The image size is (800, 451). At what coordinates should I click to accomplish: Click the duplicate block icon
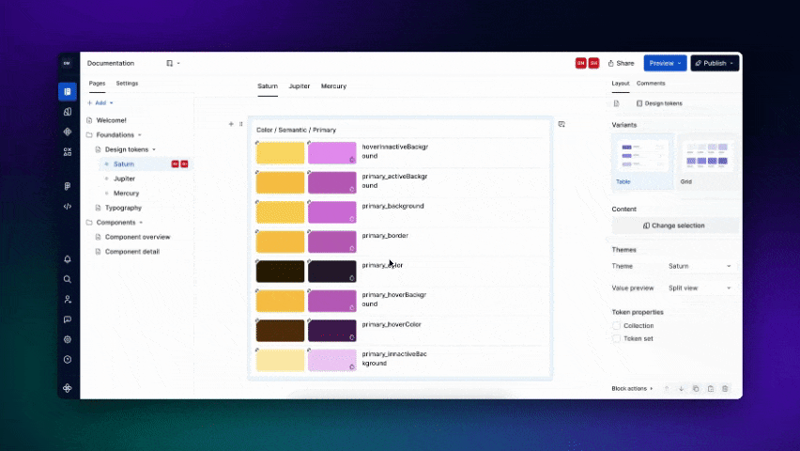696,389
